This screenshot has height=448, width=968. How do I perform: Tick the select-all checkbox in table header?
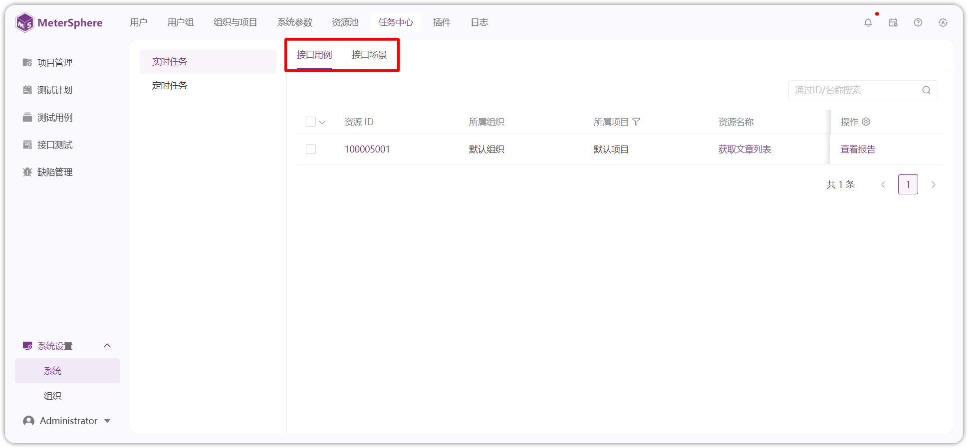(311, 122)
